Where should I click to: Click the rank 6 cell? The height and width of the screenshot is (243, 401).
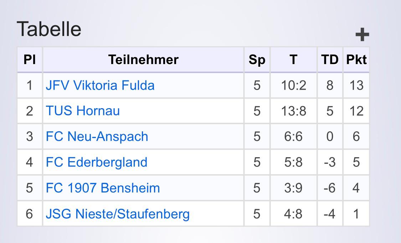[x=30, y=214]
